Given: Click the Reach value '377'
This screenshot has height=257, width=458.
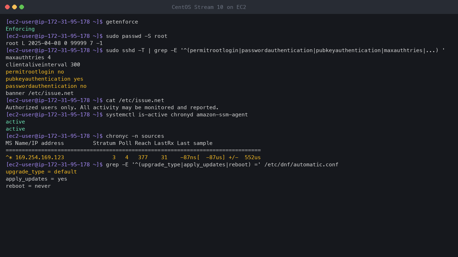Looking at the screenshot, I should coord(143,157).
